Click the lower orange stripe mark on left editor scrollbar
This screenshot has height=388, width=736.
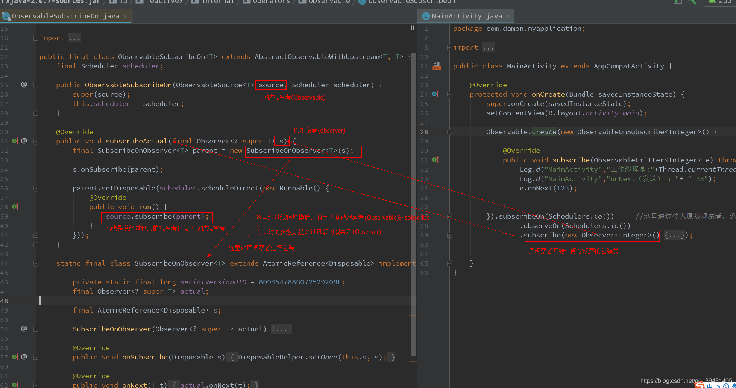(x=413, y=361)
